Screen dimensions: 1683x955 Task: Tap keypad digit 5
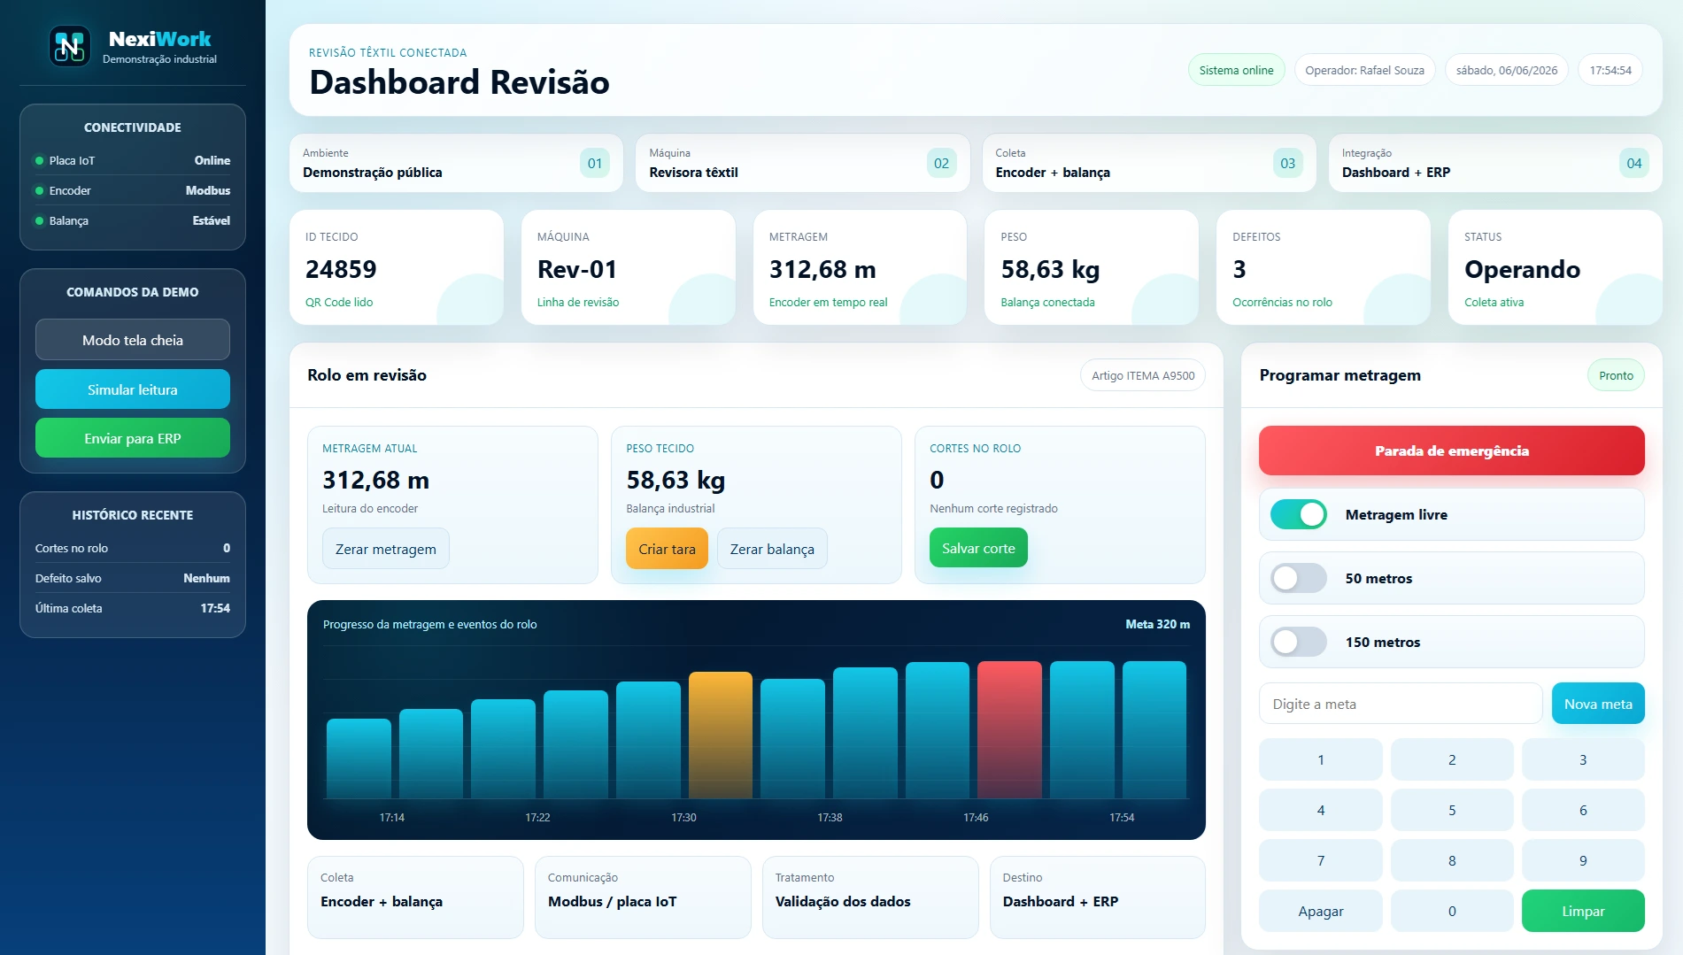click(x=1452, y=810)
